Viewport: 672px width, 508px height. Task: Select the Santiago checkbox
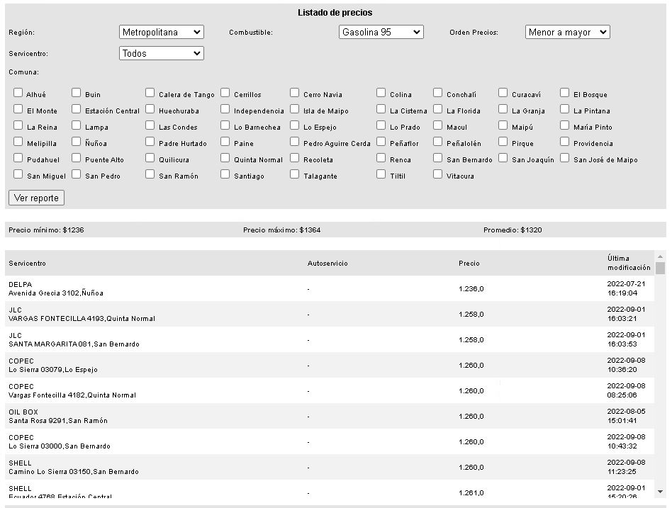coord(225,174)
